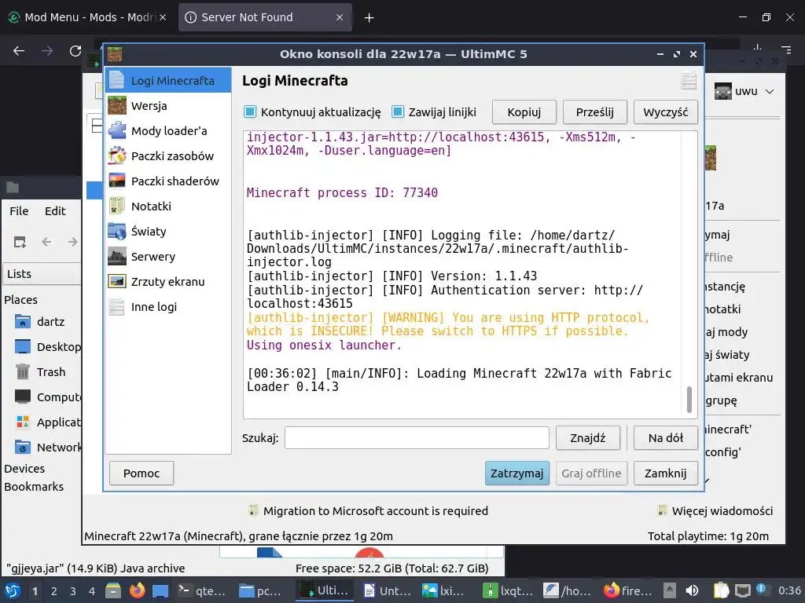
Task: Click the Kopiuj button
Action: (524, 112)
